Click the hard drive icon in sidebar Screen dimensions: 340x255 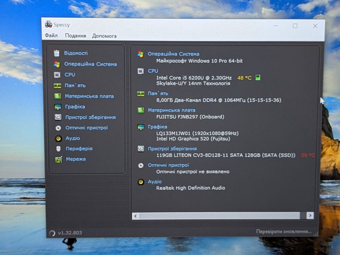coord(58,117)
